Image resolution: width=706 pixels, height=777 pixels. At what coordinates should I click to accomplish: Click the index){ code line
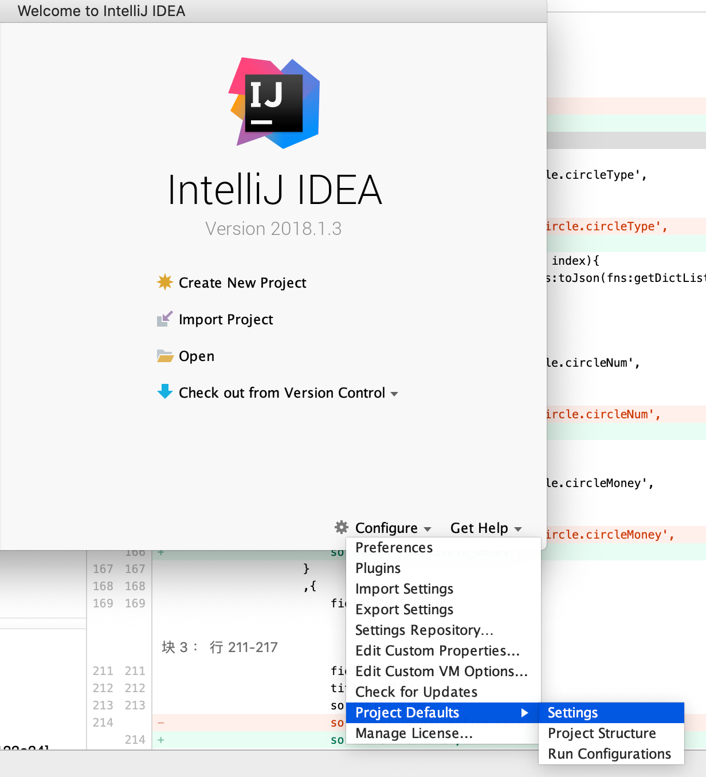coord(575,261)
